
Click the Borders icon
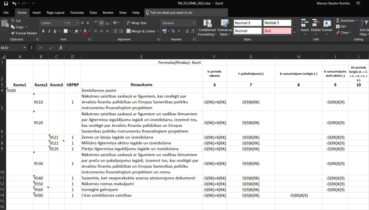pos(66,31)
